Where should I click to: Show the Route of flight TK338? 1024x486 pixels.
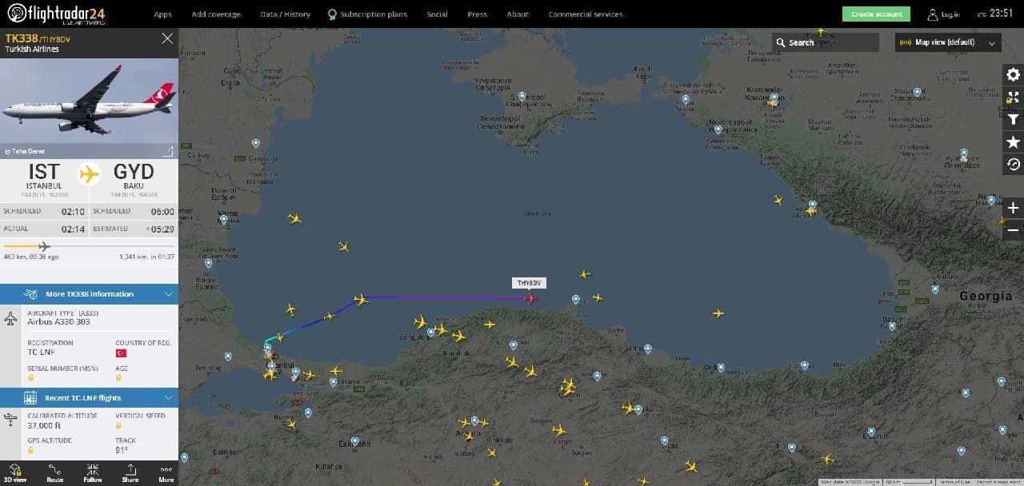54,472
